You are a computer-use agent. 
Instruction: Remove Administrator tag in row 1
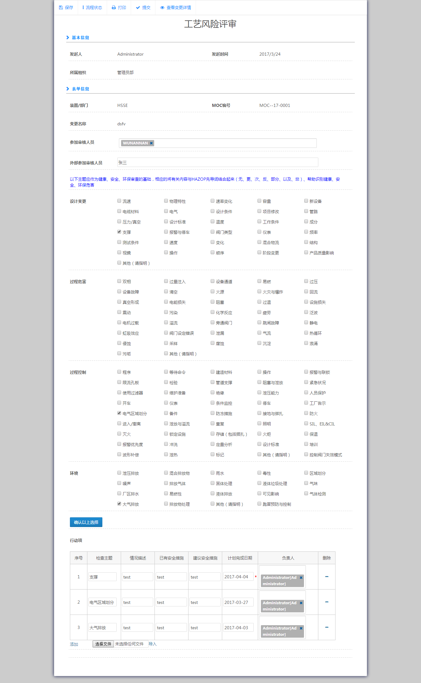coord(301,578)
